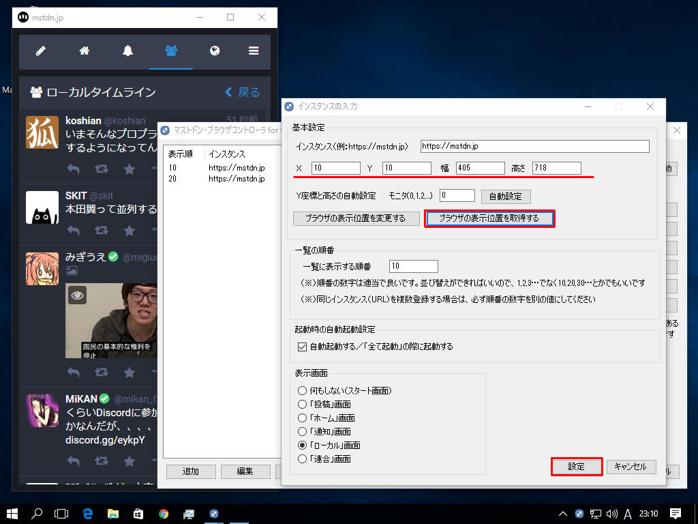Select 「ローカル」画面 radio
Viewport: 698px width, 524px height.
point(302,445)
